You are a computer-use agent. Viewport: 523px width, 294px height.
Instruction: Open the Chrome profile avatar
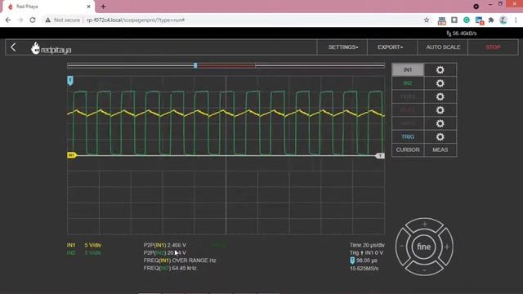tap(503, 20)
